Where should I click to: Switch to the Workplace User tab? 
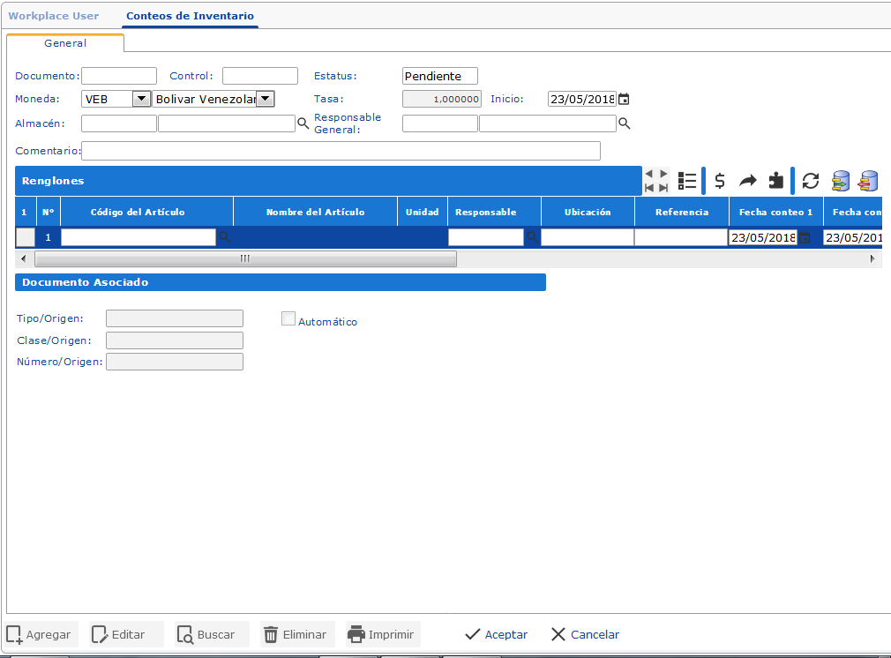[x=54, y=16]
